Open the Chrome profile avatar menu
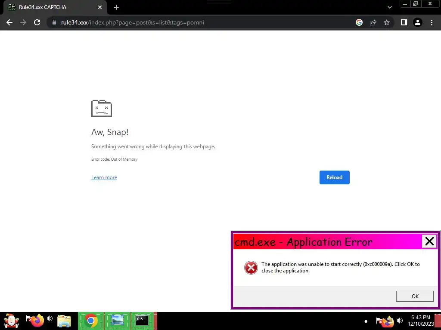The image size is (441, 330). [418, 22]
